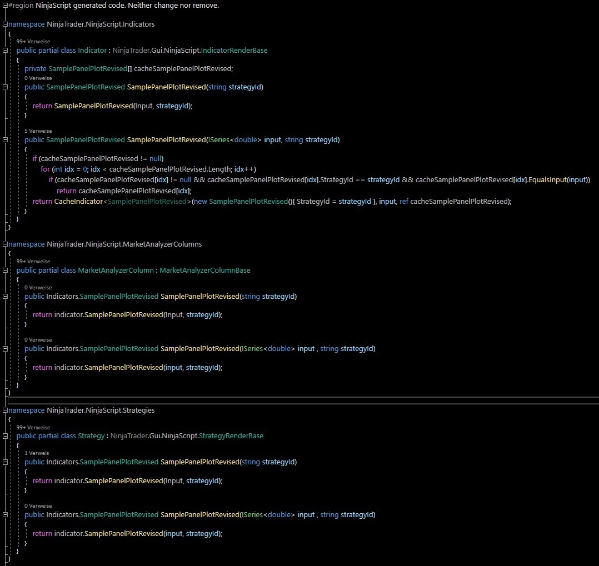Collapse Strategy method SamplePanelPlotRevised(string strategyId)
Viewport: 599px width, 566px height.
coord(6,462)
